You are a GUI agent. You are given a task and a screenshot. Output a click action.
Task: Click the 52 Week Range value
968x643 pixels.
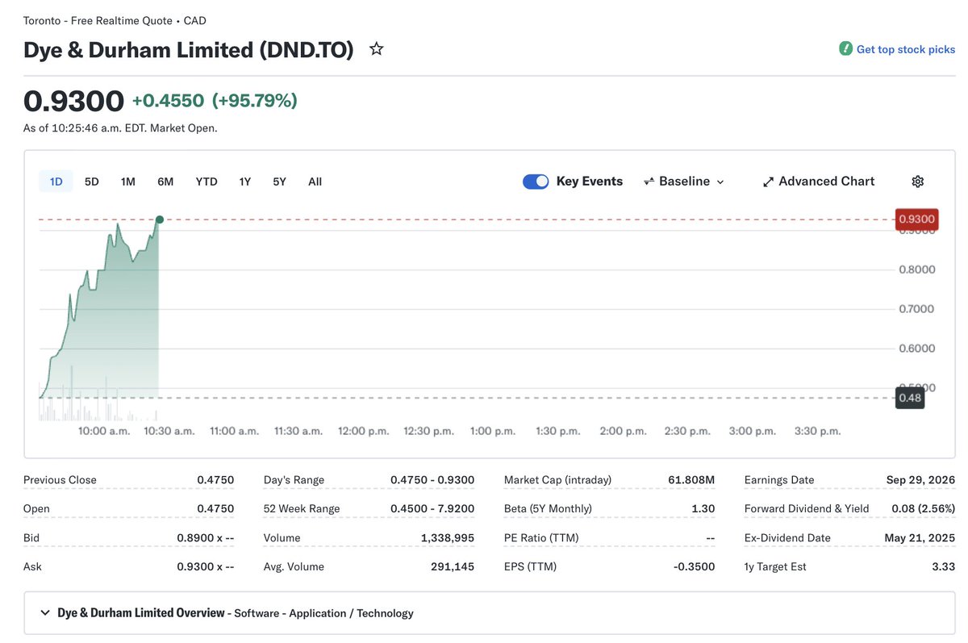pos(432,509)
